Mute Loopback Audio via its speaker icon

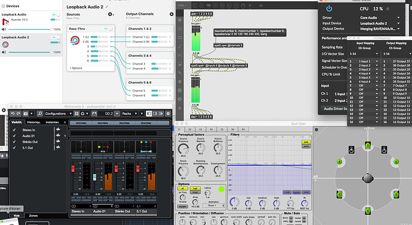point(4,29)
